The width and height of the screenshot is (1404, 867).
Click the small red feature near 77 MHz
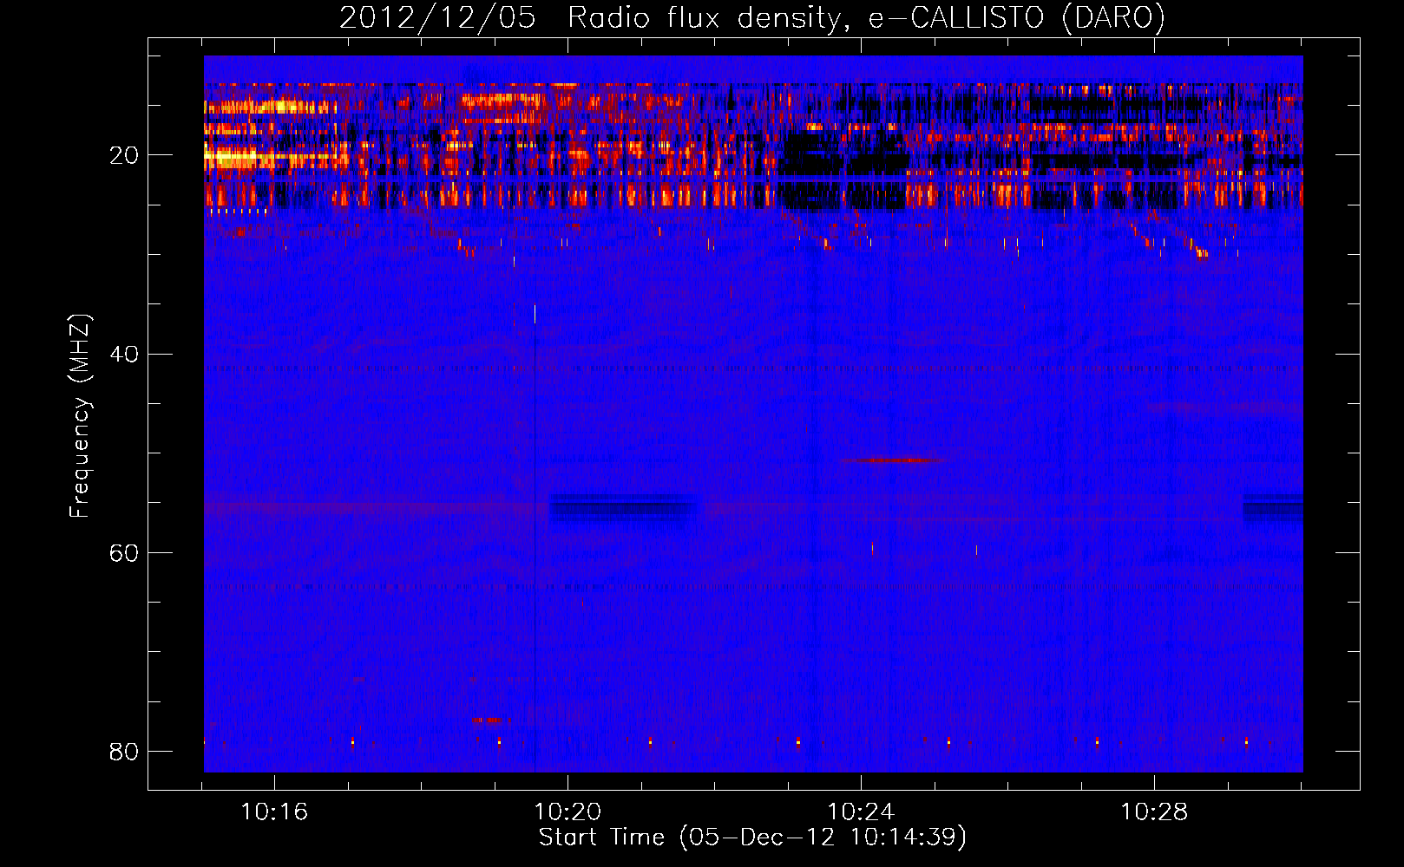pos(490,720)
